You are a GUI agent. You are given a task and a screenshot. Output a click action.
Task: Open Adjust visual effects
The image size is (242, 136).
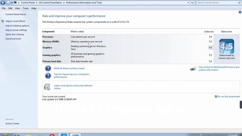[x=16, y=21]
